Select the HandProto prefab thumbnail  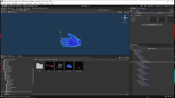[69, 66]
